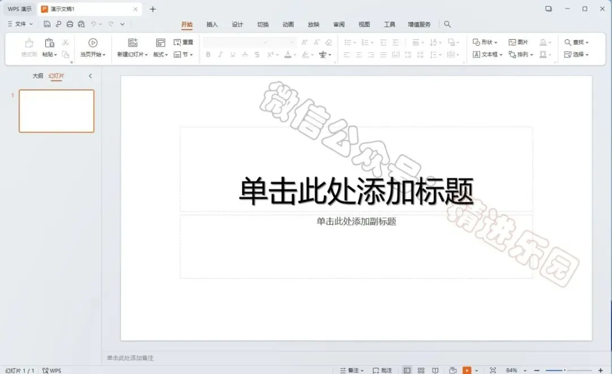Click the Print icon in quick access toolbar
Viewport: 612px width, 374px height.
[x=70, y=24]
